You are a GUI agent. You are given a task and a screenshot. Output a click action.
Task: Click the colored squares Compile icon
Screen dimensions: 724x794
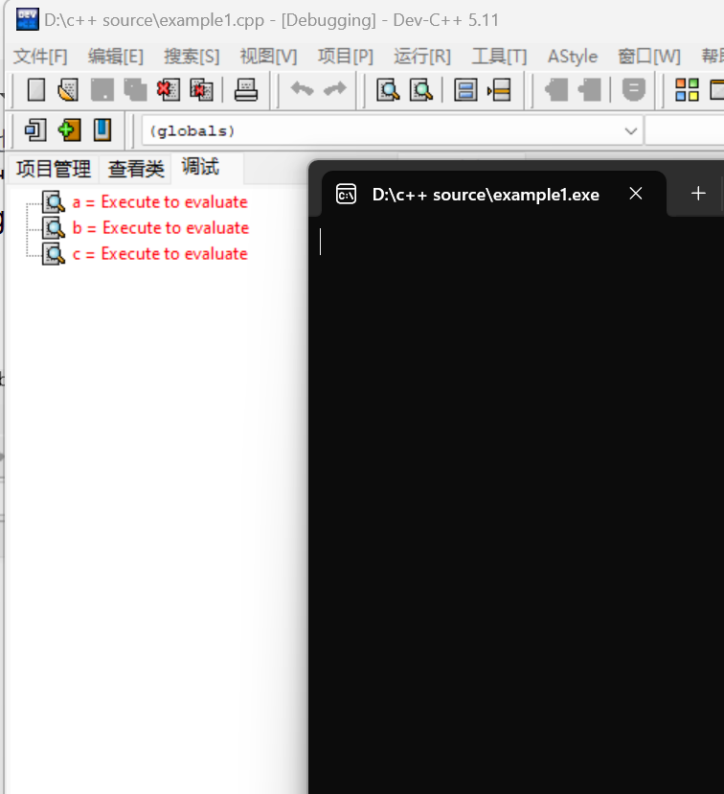click(x=687, y=90)
